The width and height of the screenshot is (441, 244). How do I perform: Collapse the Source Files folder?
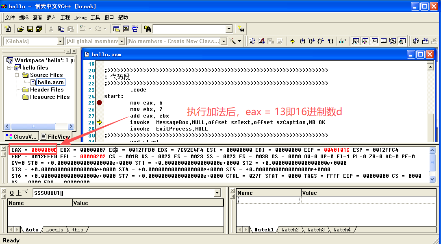17,75
